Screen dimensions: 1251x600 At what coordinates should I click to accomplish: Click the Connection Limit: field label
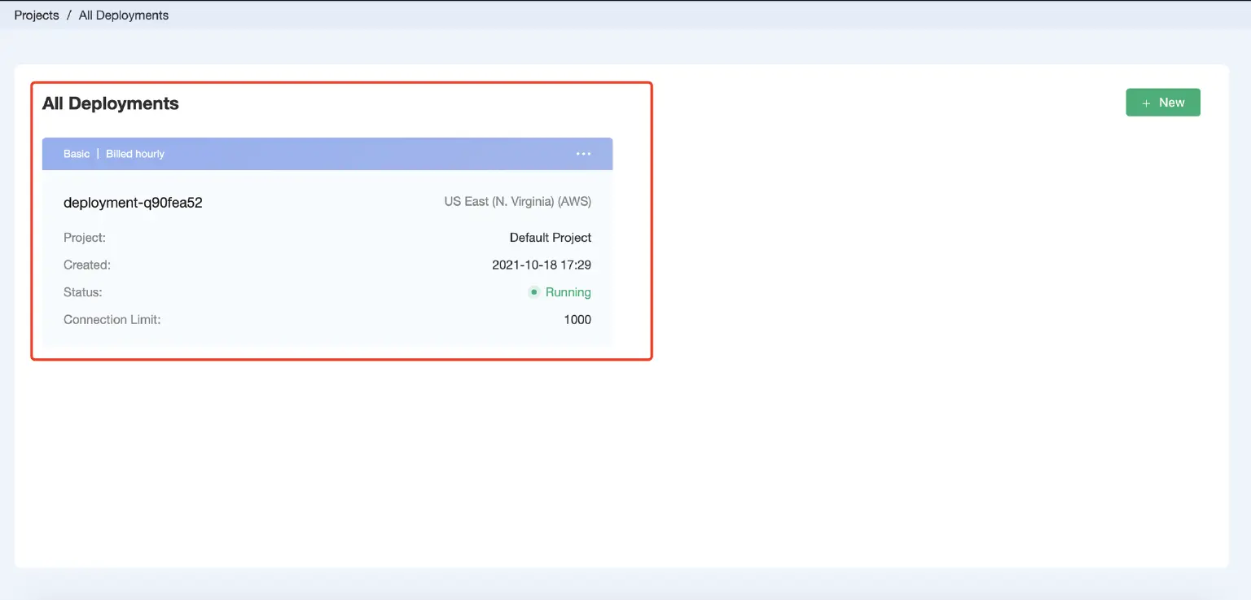click(x=112, y=319)
